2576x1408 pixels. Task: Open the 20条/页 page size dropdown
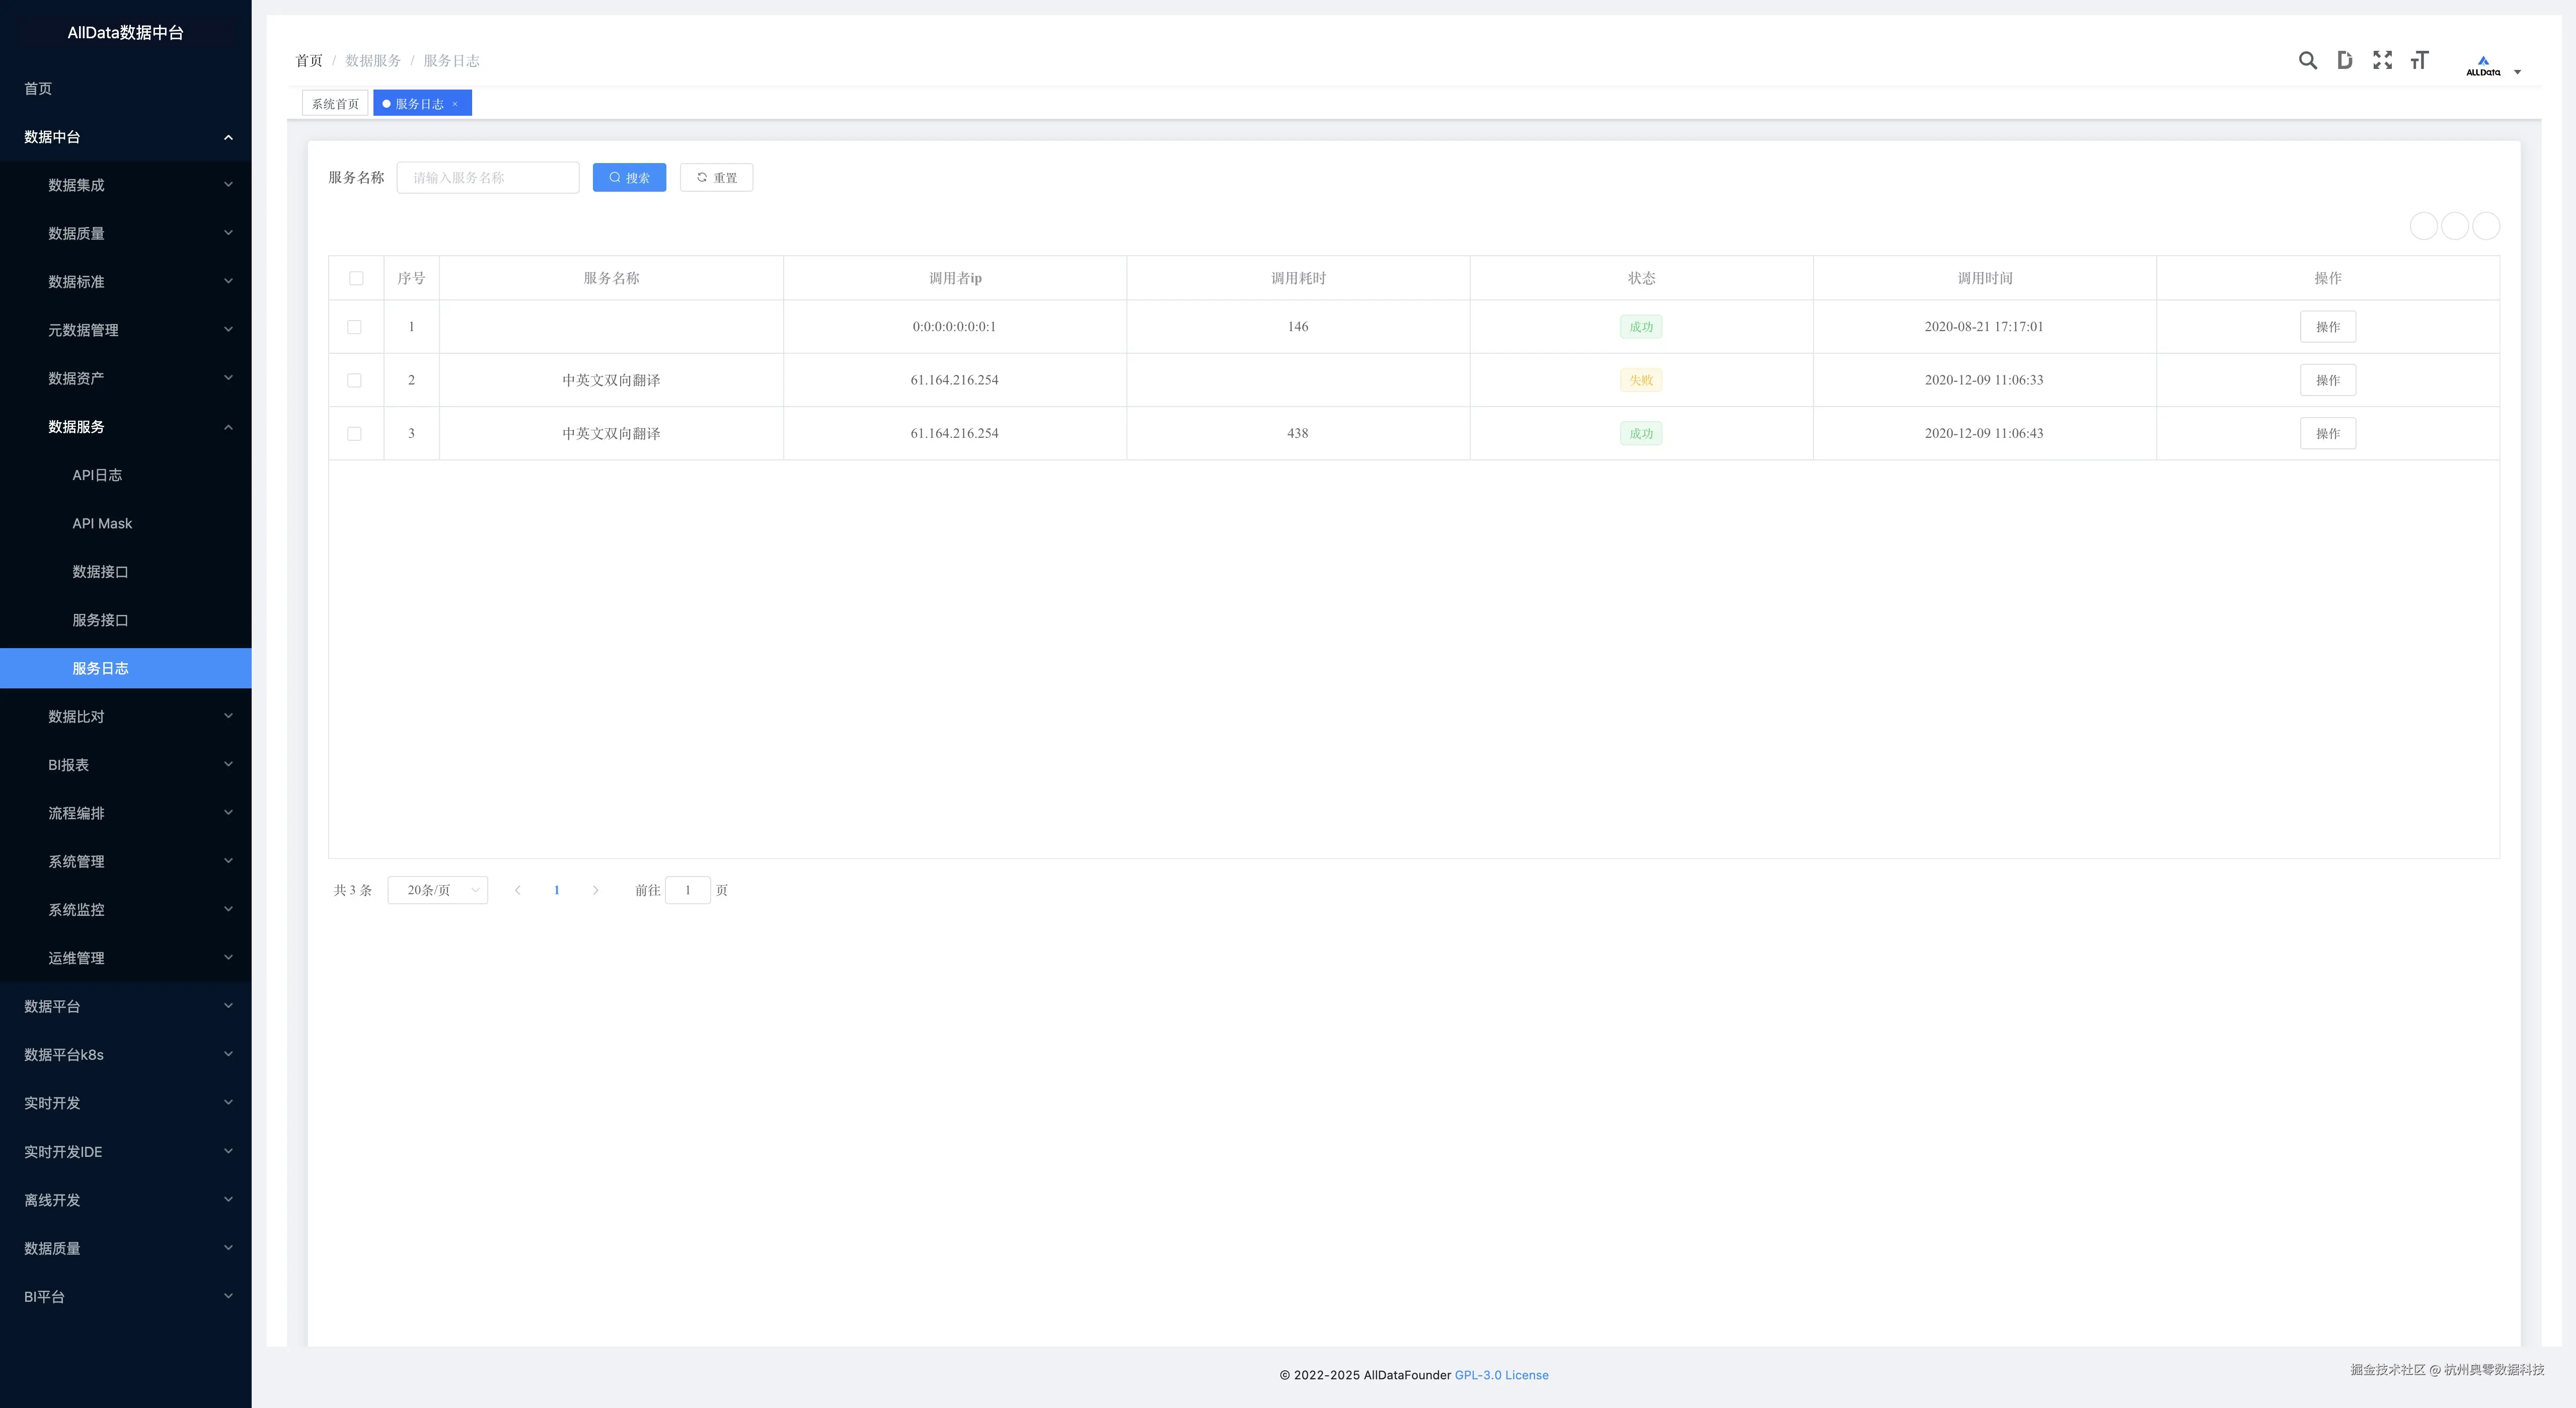coord(438,890)
